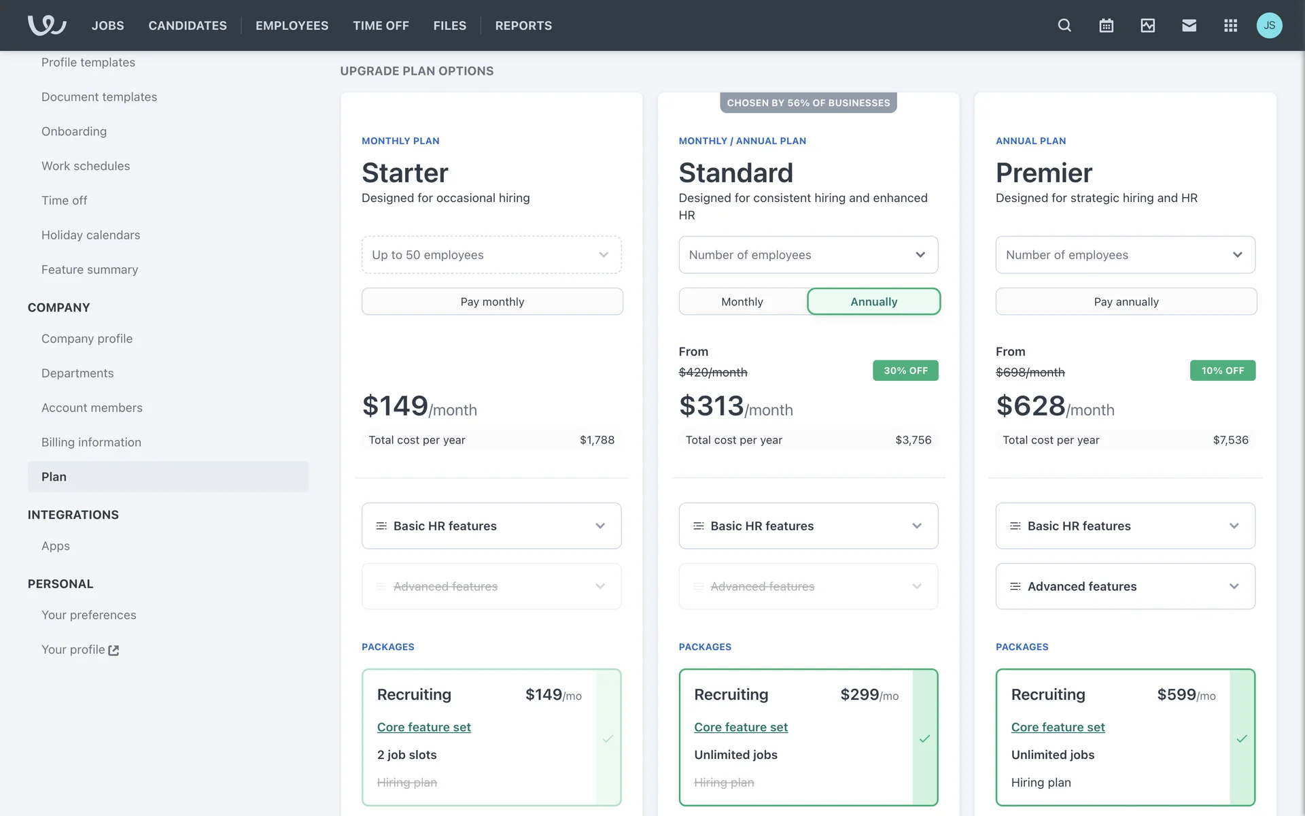The width and height of the screenshot is (1305, 816).
Task: Open Standard plan Number of employees dropdown
Action: pos(807,255)
